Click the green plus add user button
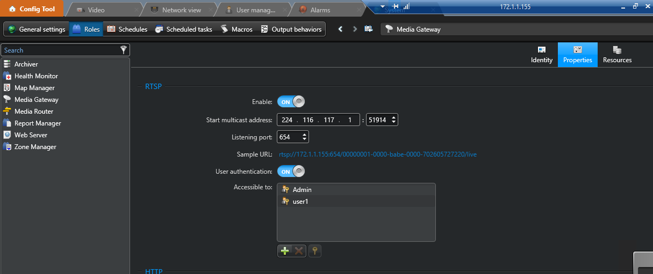 point(285,251)
